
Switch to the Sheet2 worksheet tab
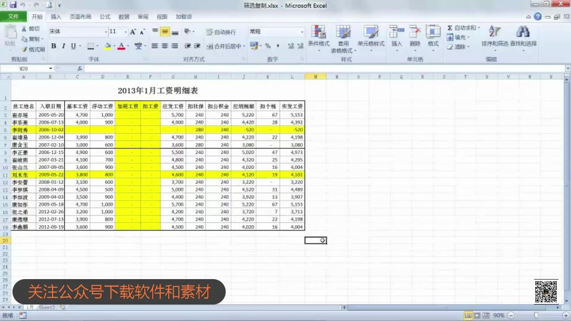47,307
